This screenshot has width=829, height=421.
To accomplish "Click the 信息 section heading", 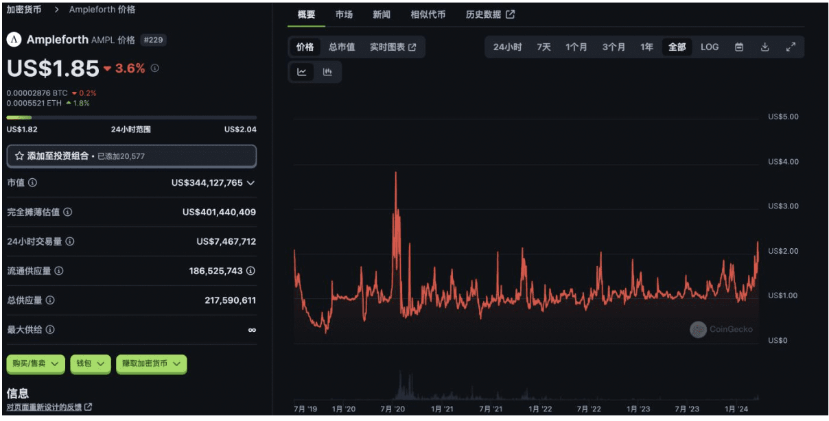I will point(18,394).
